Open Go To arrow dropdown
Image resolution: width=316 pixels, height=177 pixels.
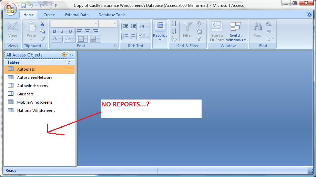tap(270, 31)
